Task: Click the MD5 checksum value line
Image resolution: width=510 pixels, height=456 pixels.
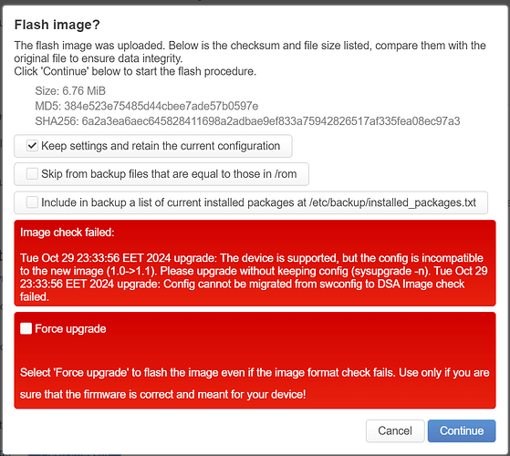Action: [x=147, y=106]
